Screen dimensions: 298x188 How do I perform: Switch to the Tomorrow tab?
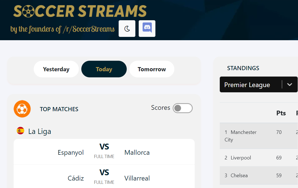coord(152,69)
